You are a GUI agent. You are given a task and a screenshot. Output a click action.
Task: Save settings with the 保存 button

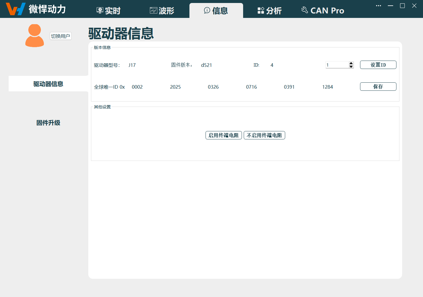pyautogui.click(x=378, y=87)
